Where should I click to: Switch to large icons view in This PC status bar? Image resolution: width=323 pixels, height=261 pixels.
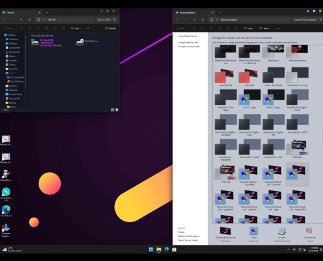117,110
